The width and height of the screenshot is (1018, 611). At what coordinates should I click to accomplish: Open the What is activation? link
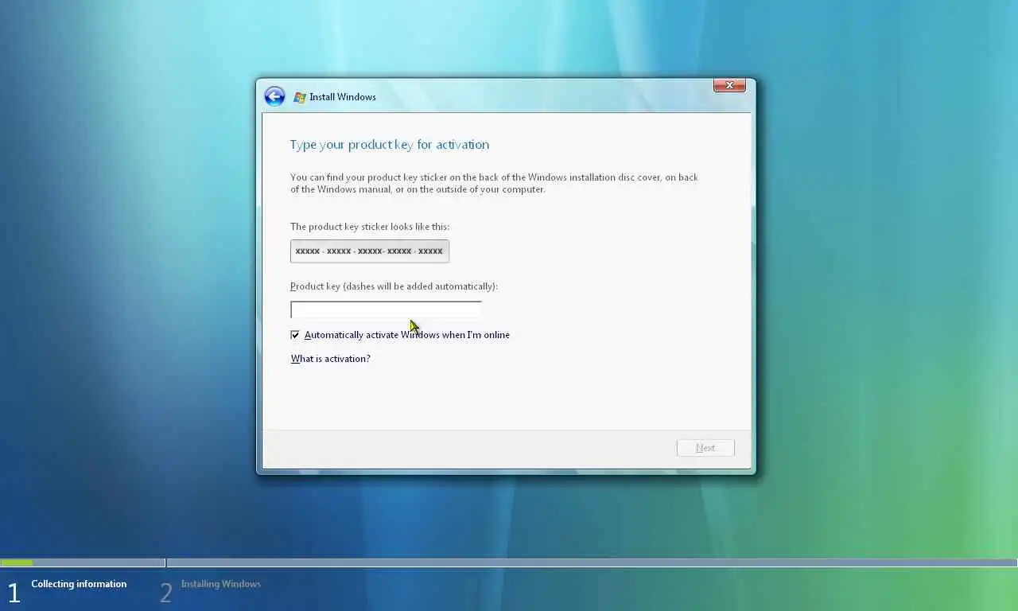coord(331,359)
